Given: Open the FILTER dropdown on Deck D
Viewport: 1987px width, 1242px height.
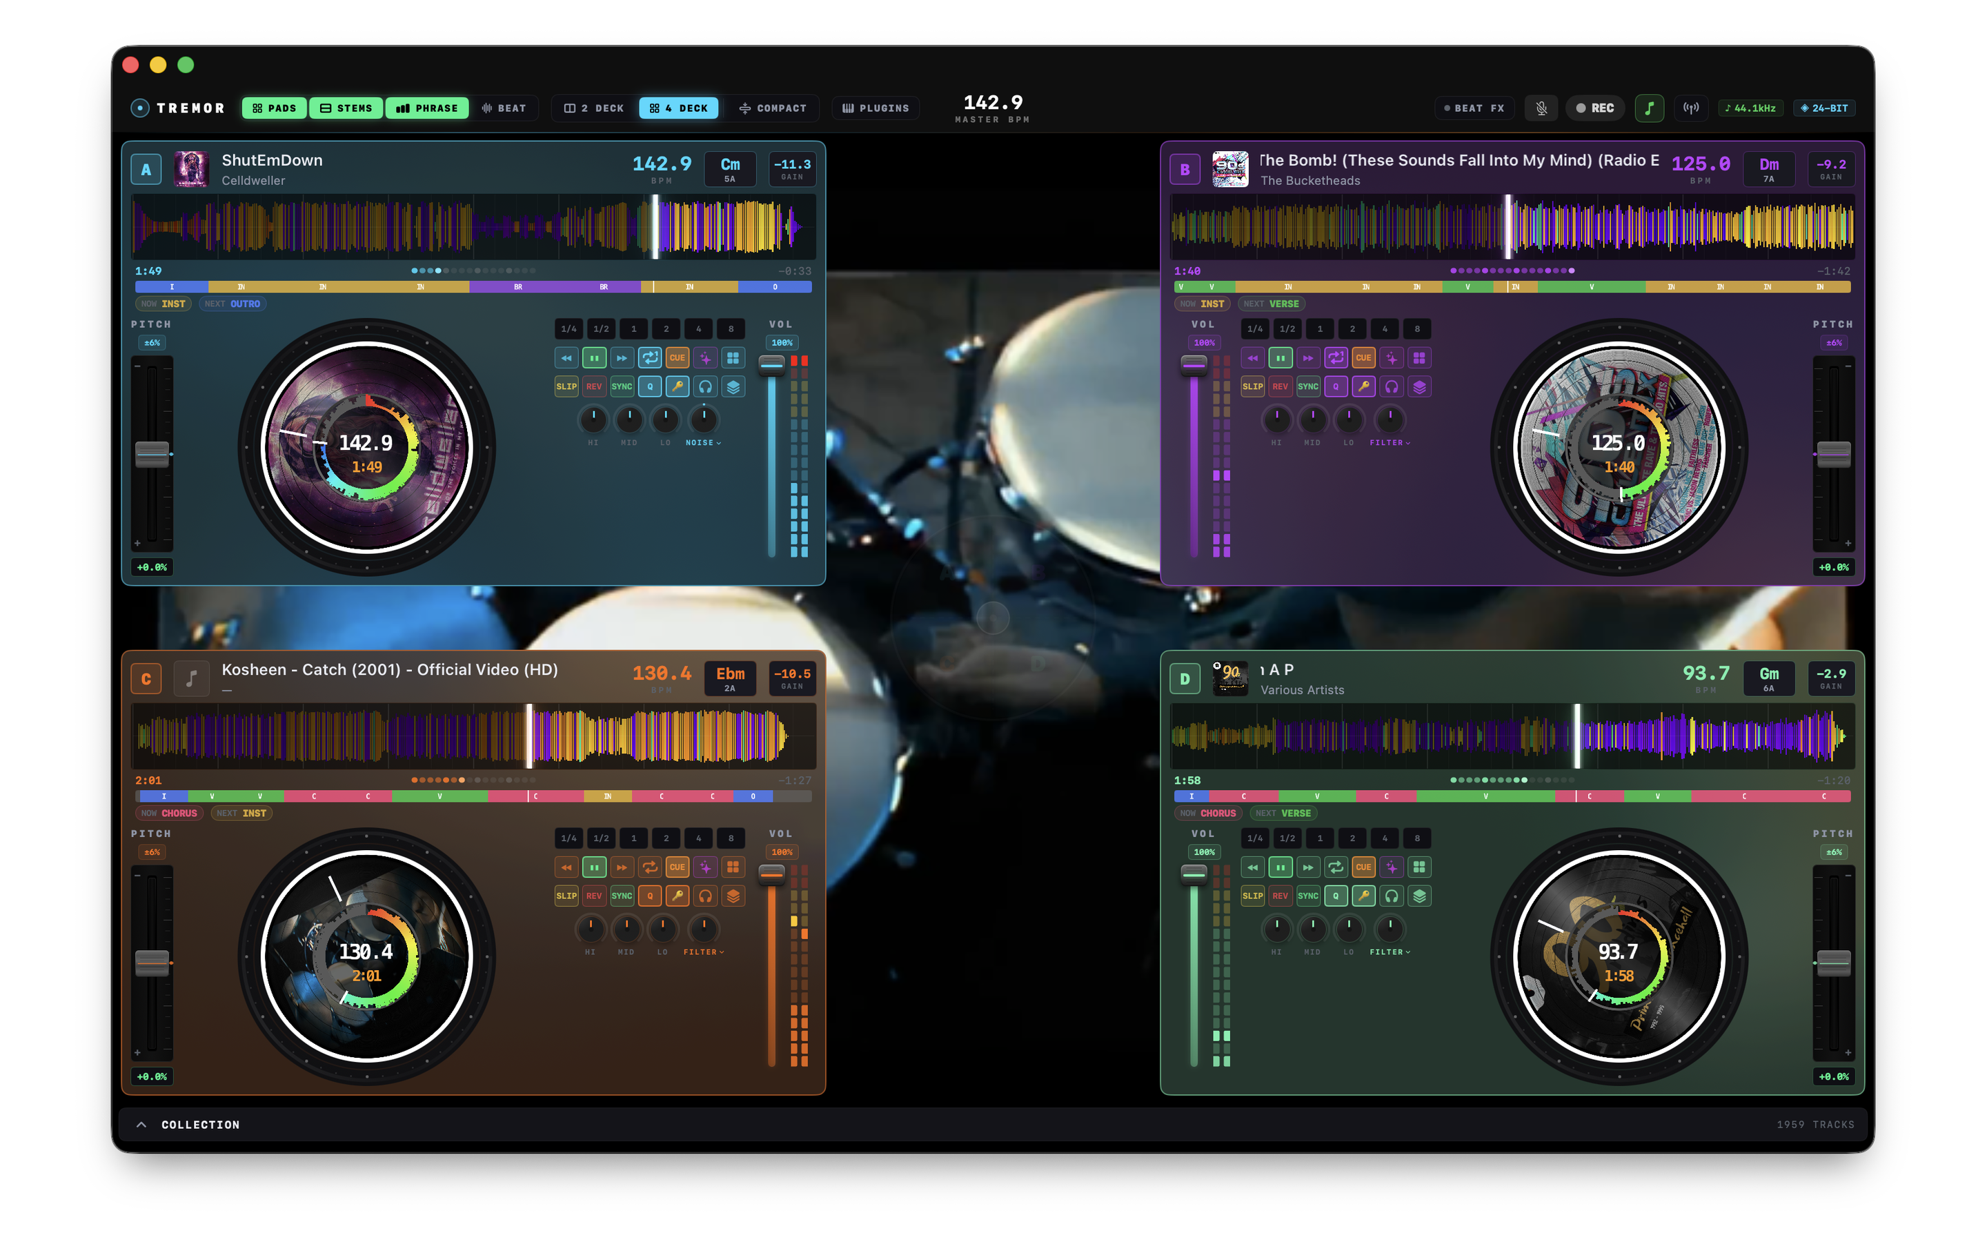Looking at the screenshot, I should [x=1390, y=952].
